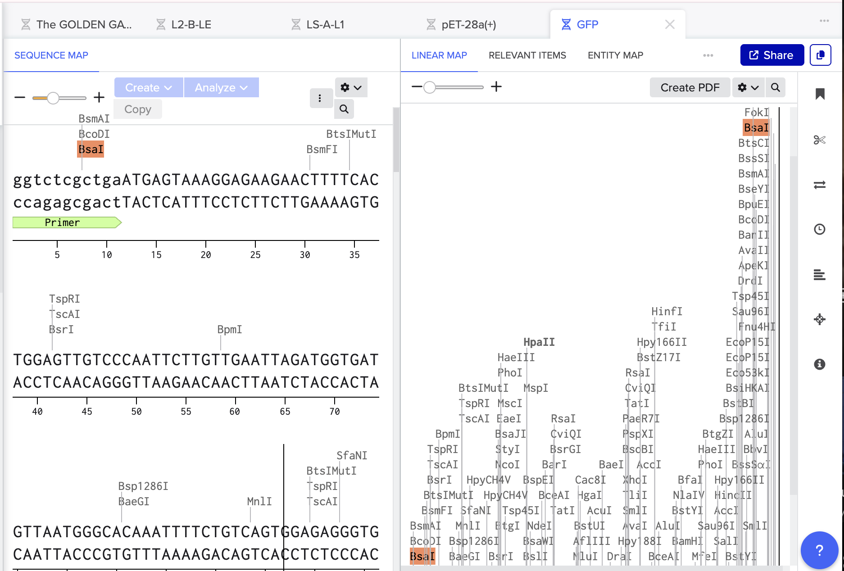Screen dimensions: 844x571
Task: Open the ENTITY MAP tab
Action: point(615,55)
